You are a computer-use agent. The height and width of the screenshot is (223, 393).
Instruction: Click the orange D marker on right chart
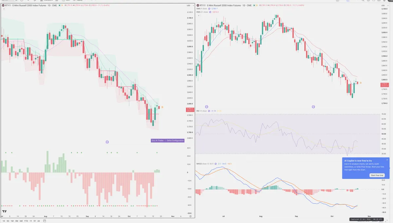[x=361, y=83]
